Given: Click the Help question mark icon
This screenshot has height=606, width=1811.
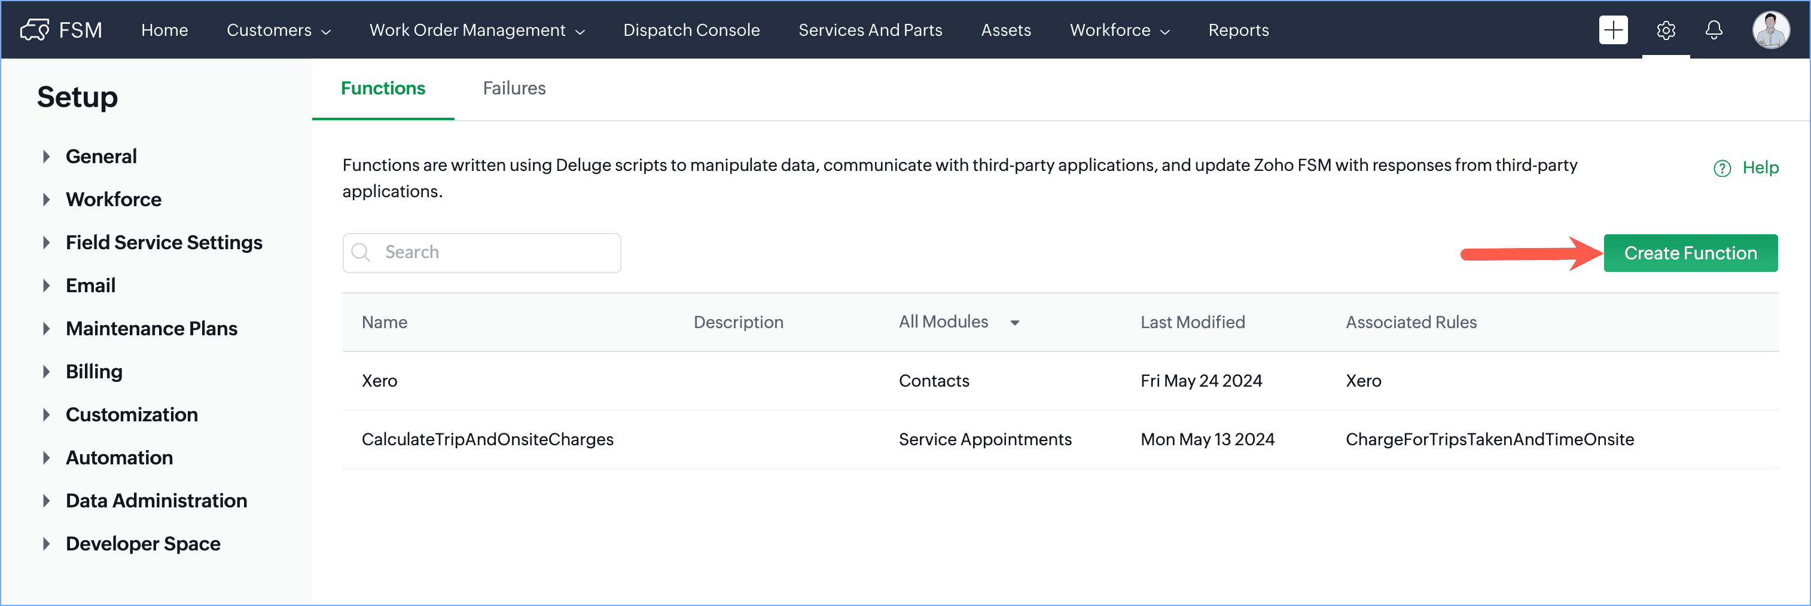Looking at the screenshot, I should 1722,169.
